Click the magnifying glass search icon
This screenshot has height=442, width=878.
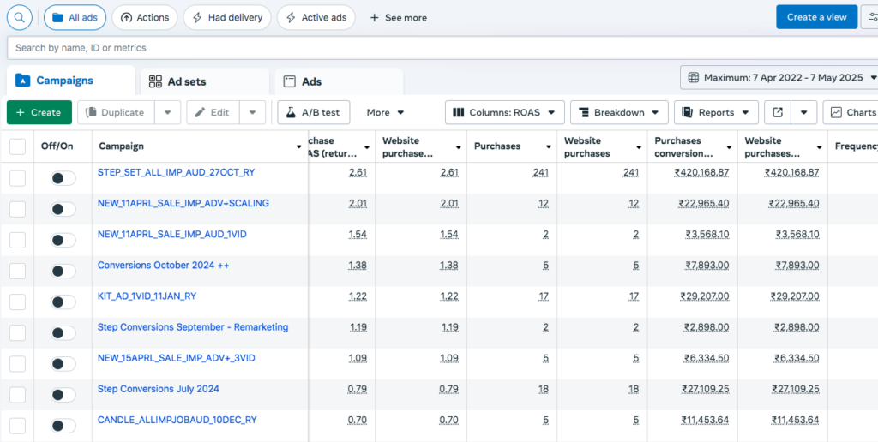pyautogui.click(x=19, y=17)
